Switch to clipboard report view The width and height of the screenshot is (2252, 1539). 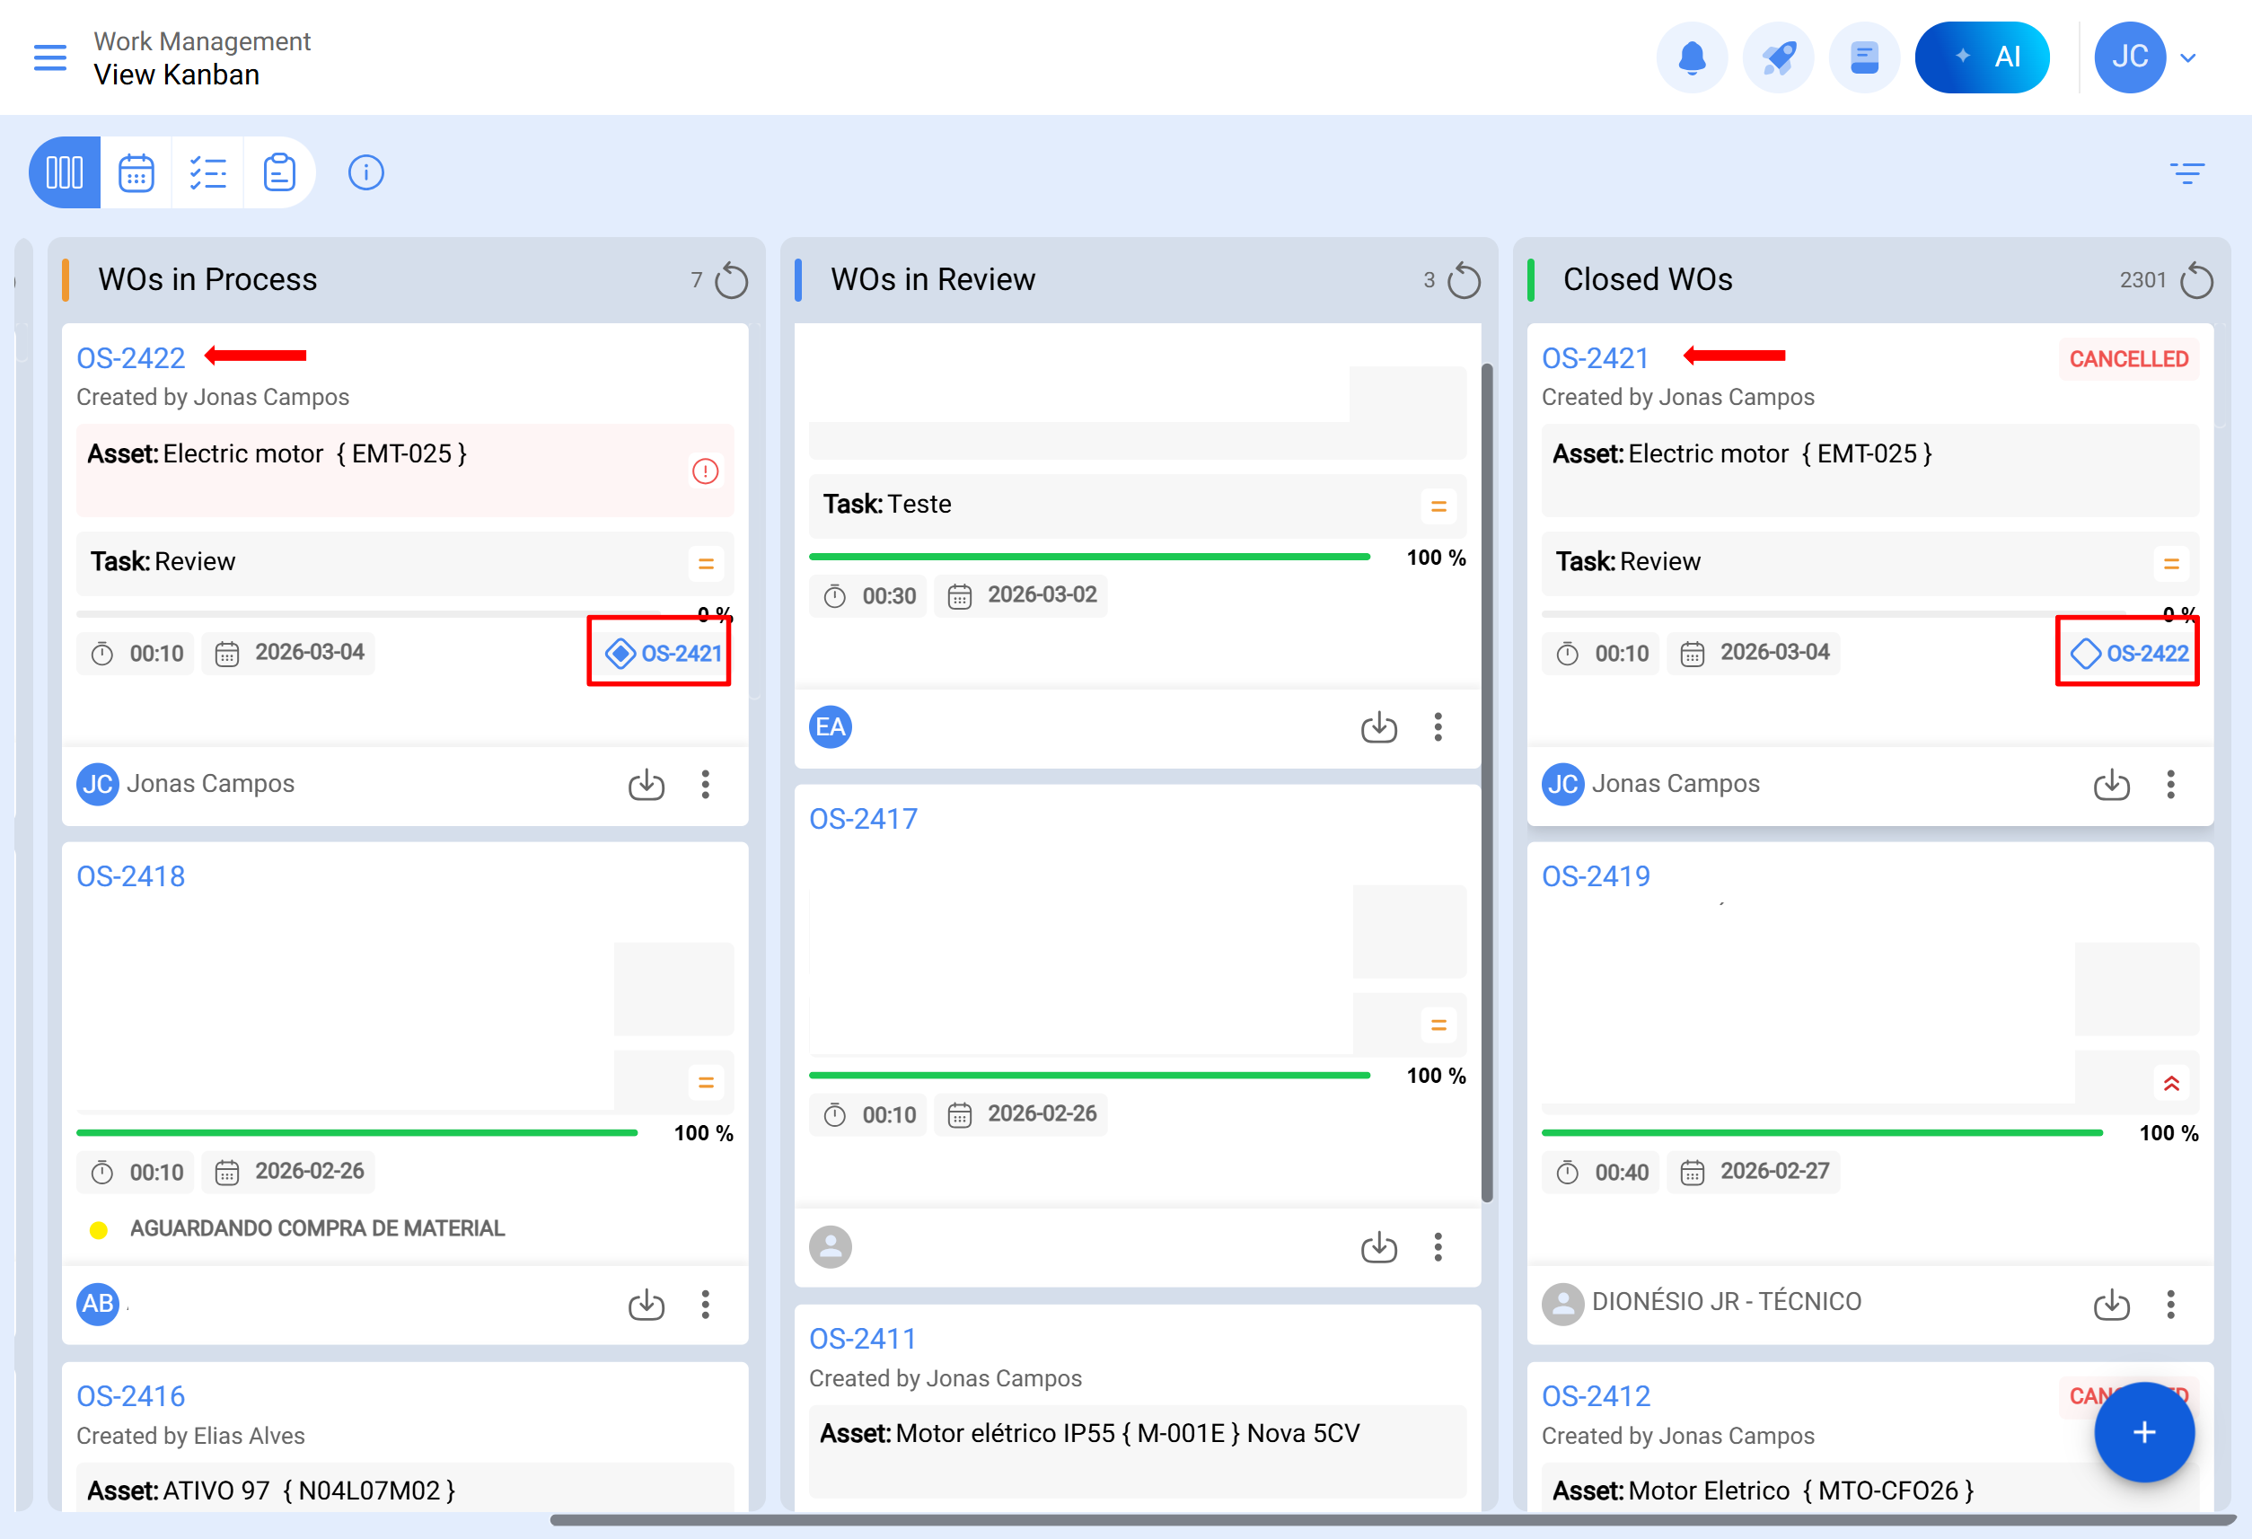point(279,172)
